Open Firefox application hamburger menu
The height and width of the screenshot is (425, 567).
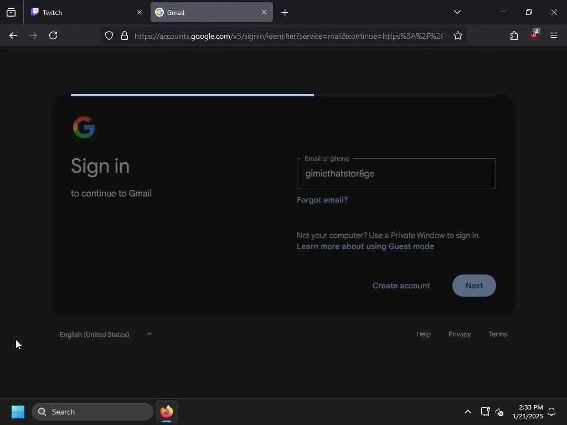point(554,35)
